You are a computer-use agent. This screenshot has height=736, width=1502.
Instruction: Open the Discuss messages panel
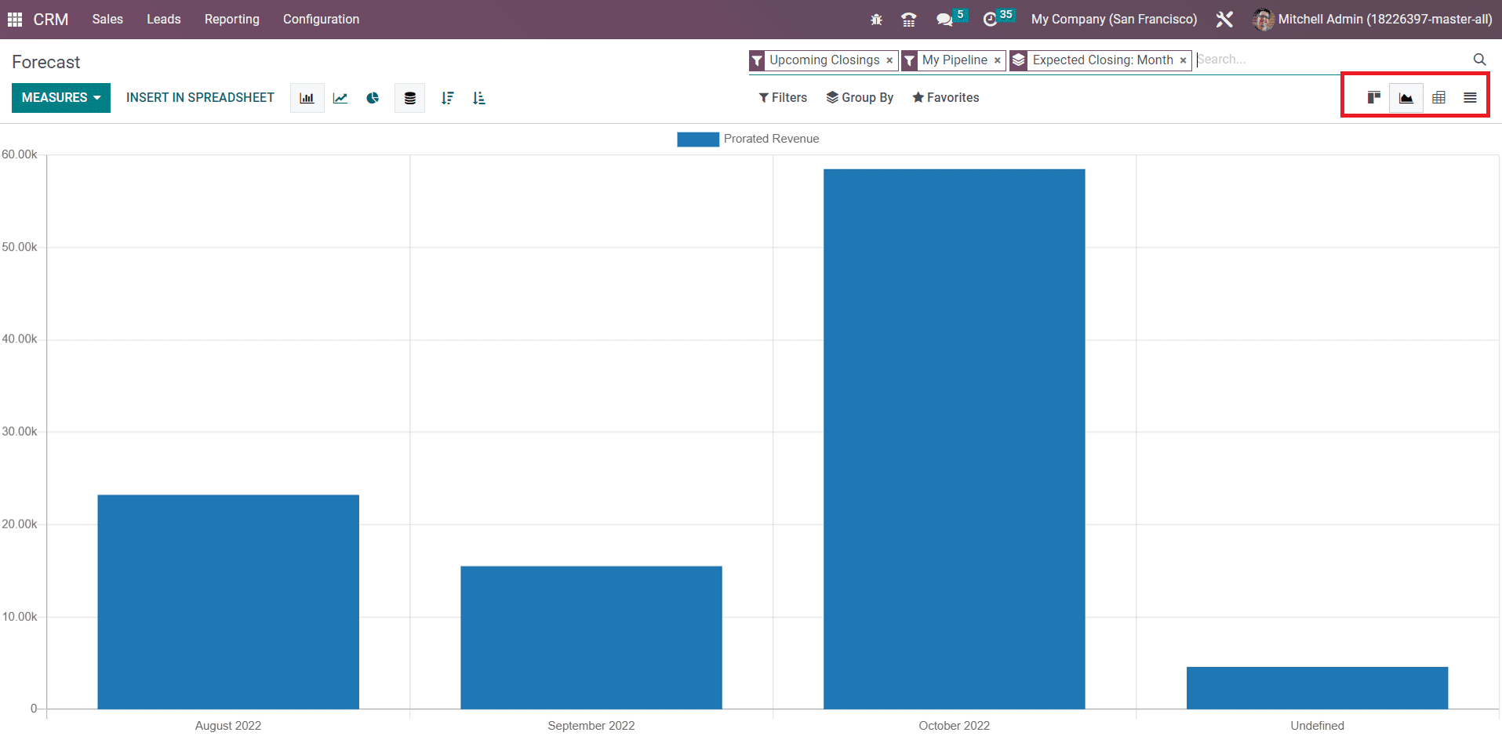pyautogui.click(x=945, y=19)
